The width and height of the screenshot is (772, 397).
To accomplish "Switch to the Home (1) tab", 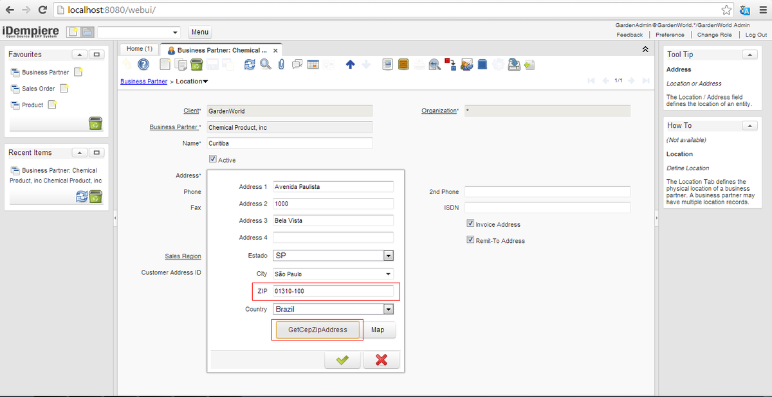I will [x=139, y=49].
